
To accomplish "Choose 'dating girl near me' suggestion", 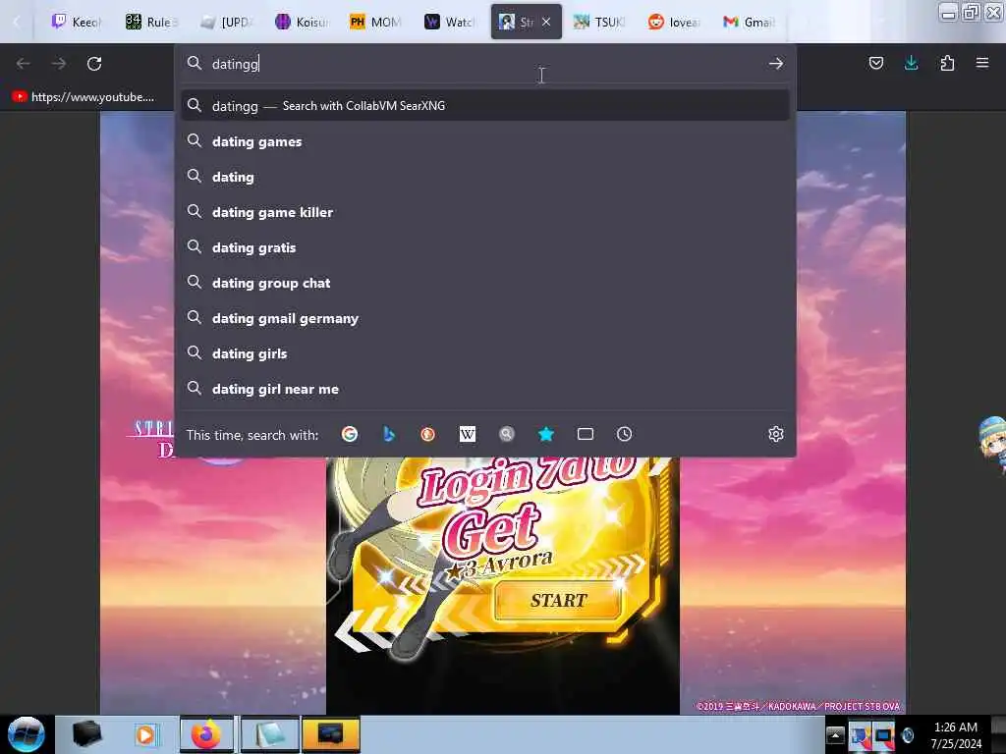I will tap(485, 388).
